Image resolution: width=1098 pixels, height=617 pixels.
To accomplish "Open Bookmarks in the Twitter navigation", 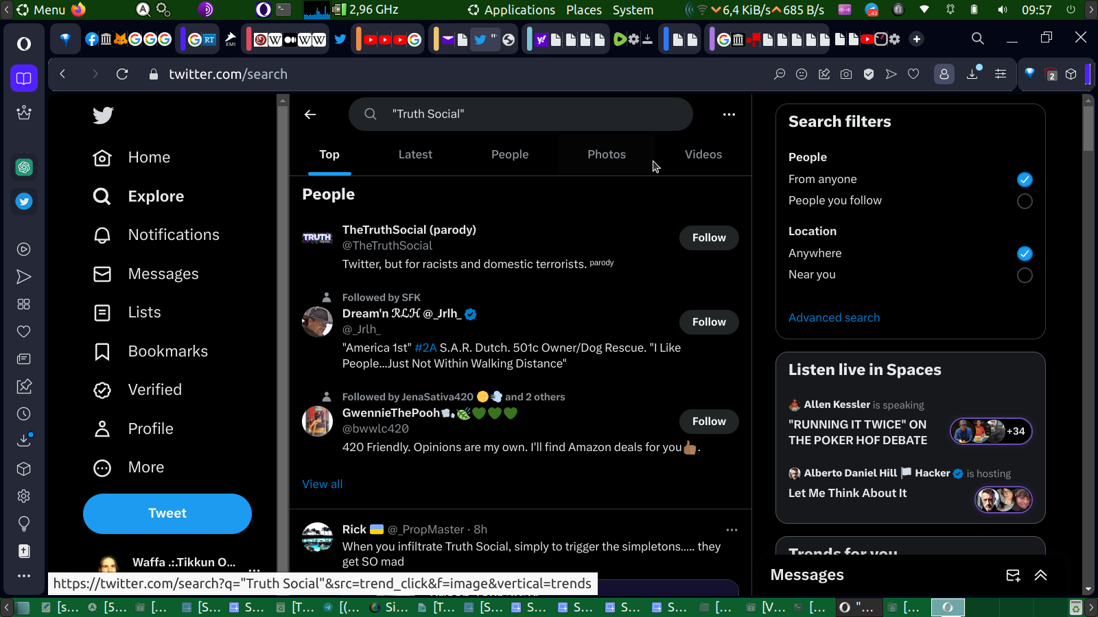I will click(151, 352).
